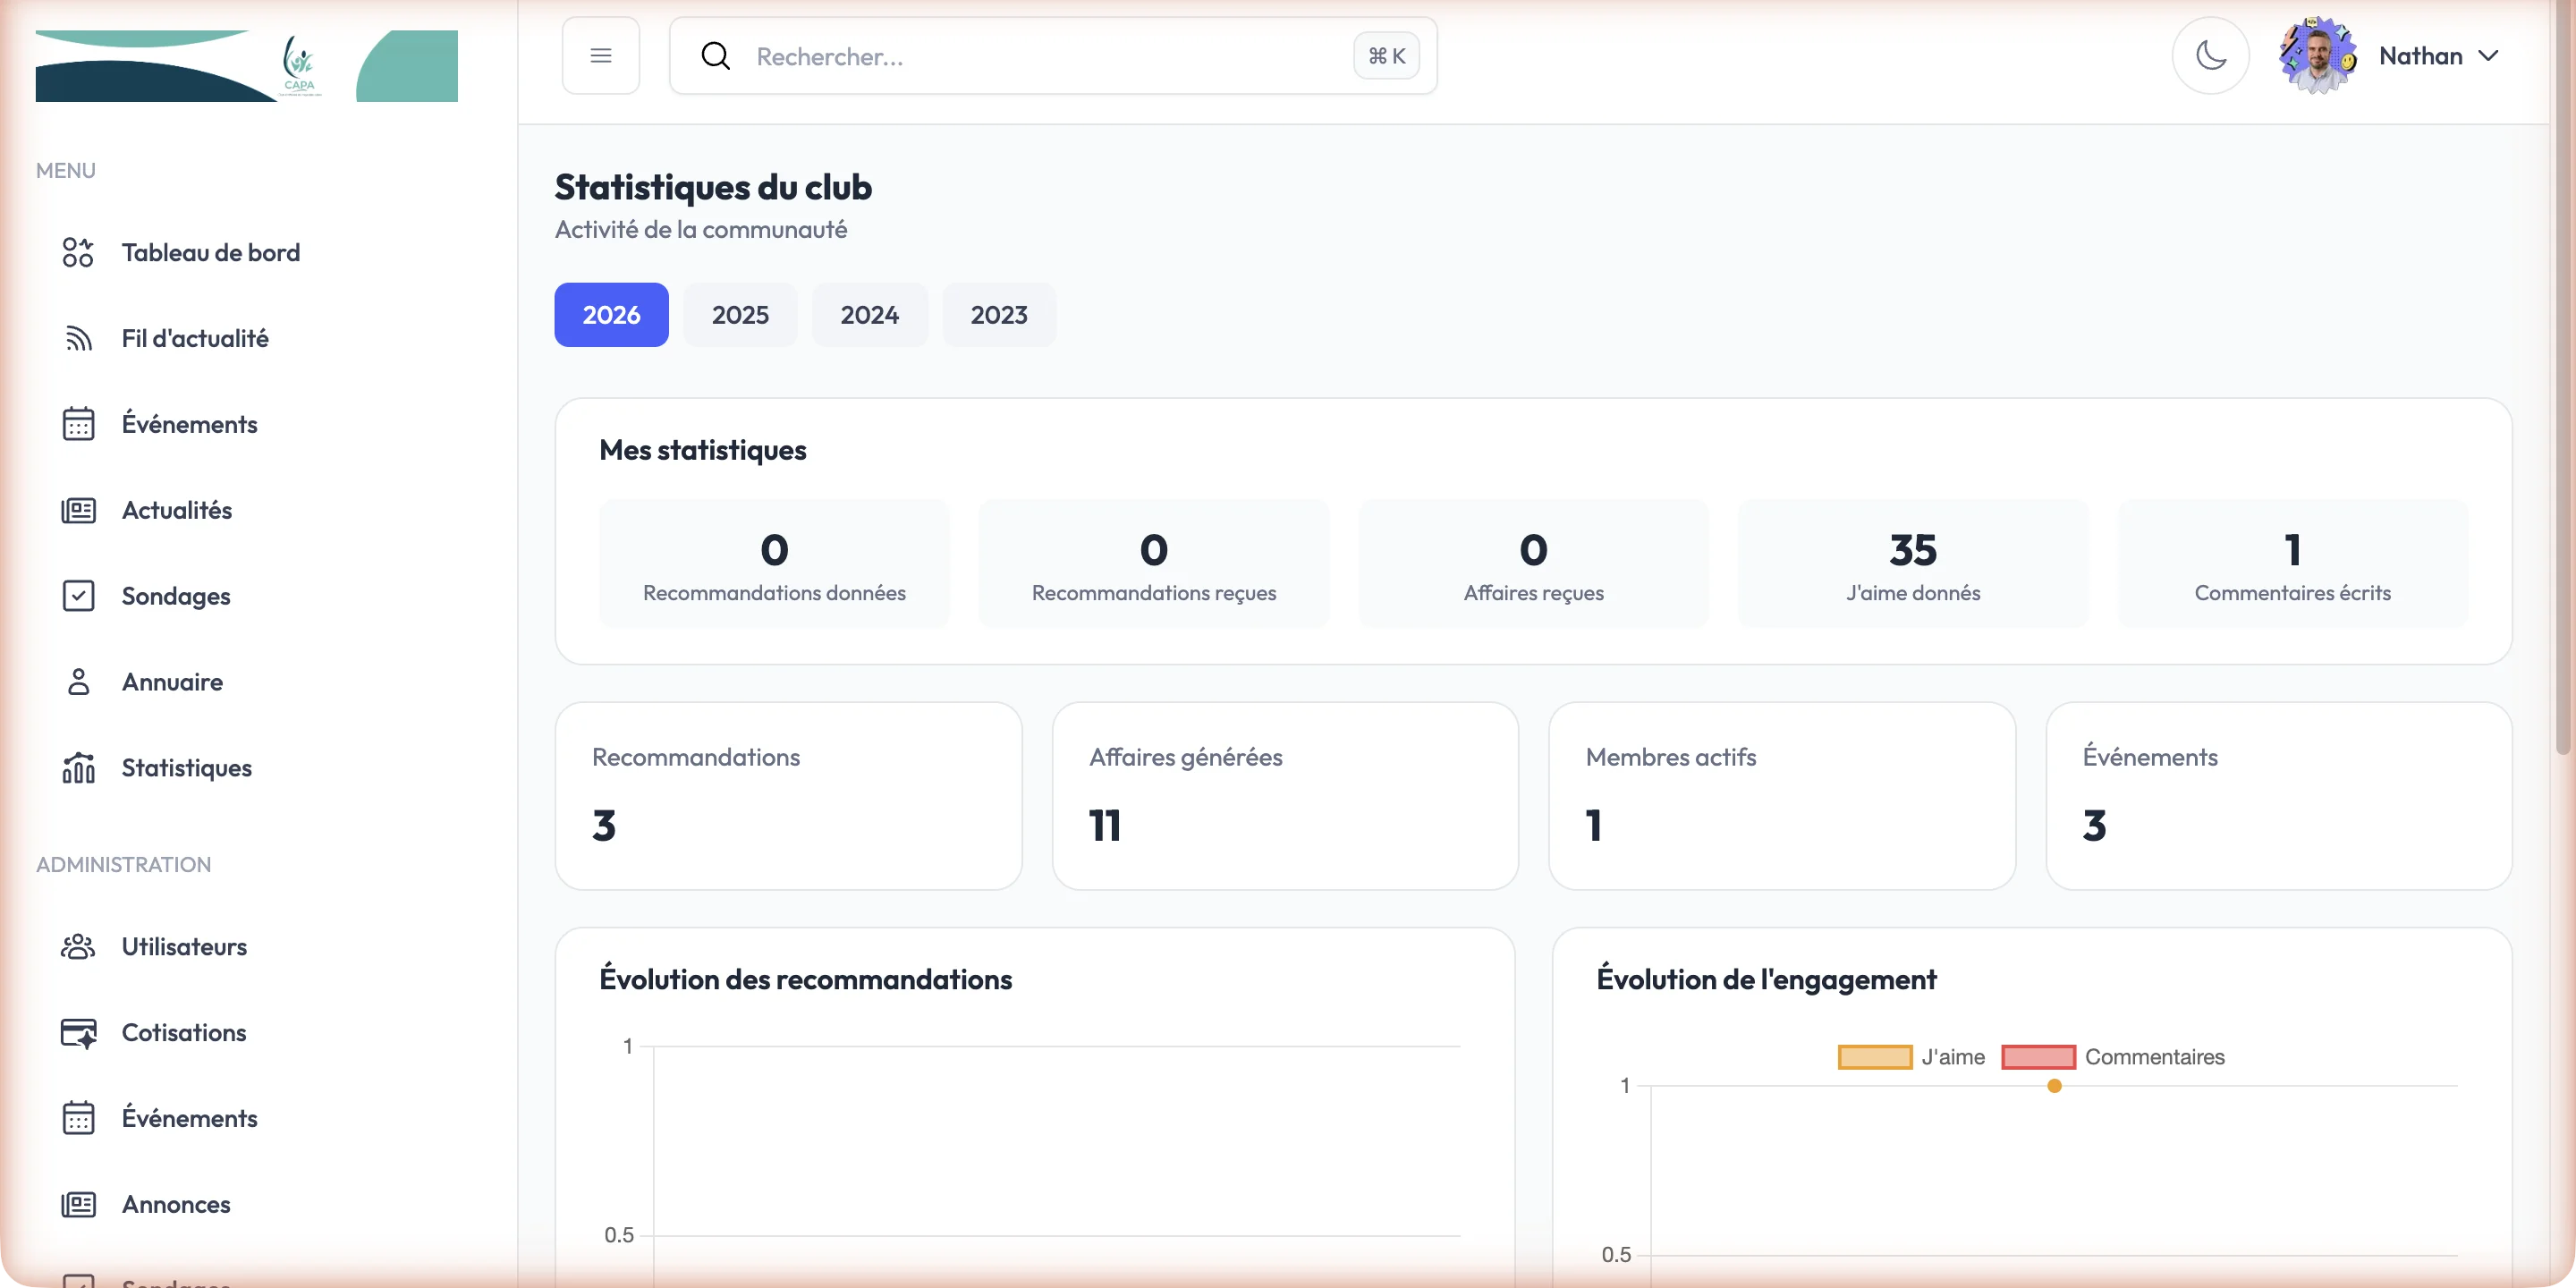Toggle the sidebar hamburger menu button

coord(600,56)
